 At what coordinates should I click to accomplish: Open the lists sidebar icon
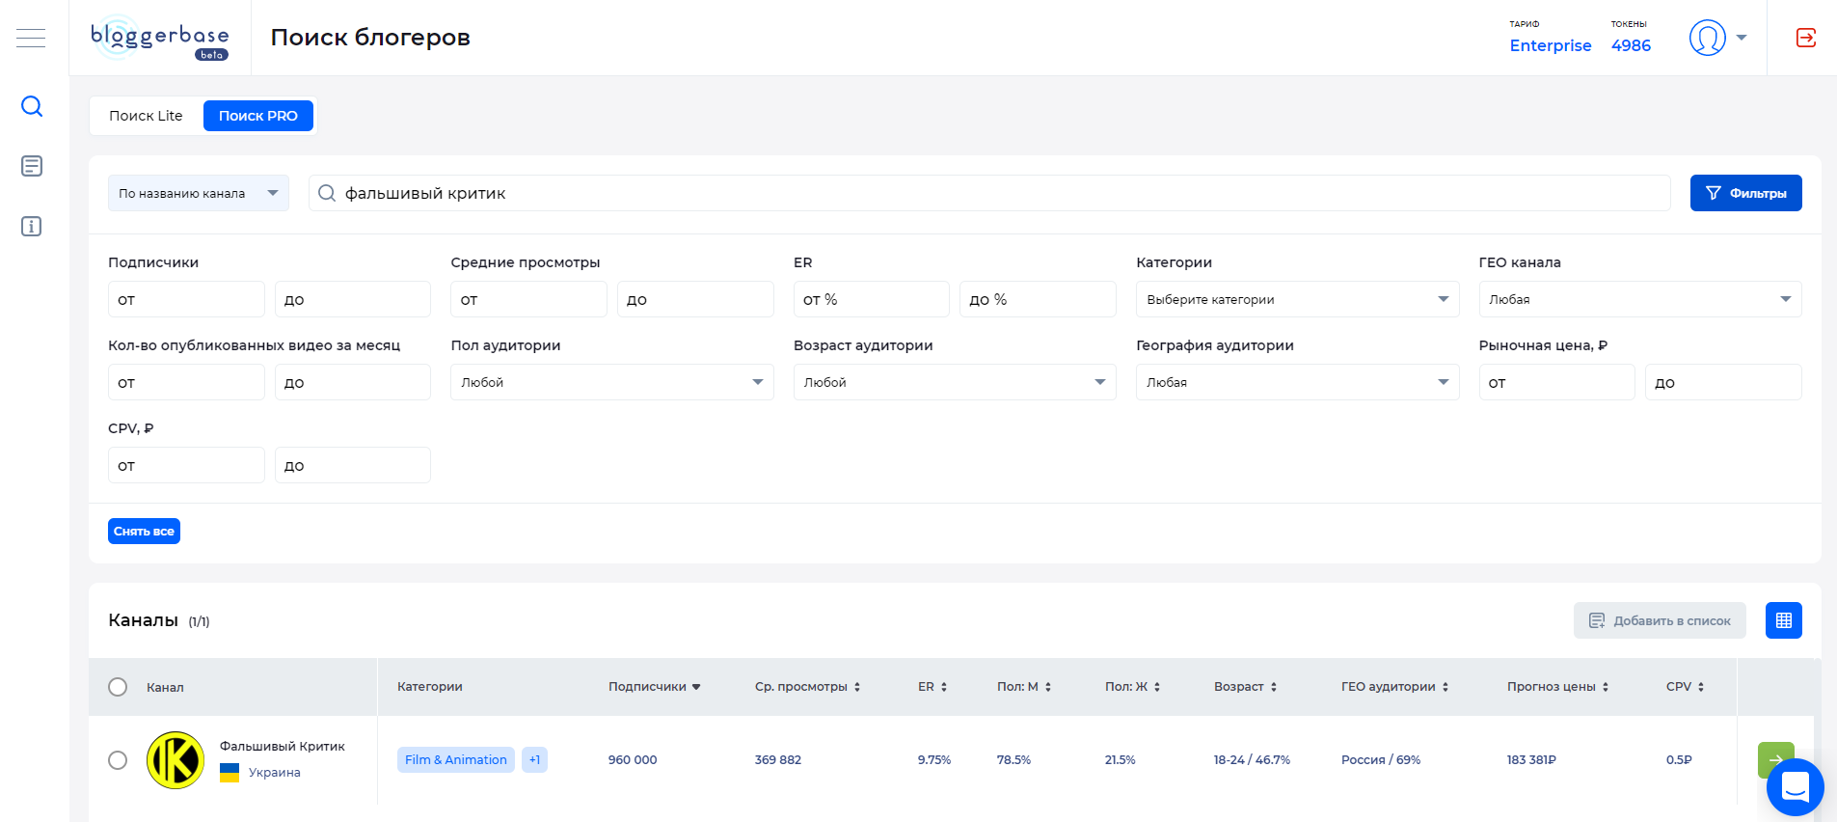pos(32,166)
